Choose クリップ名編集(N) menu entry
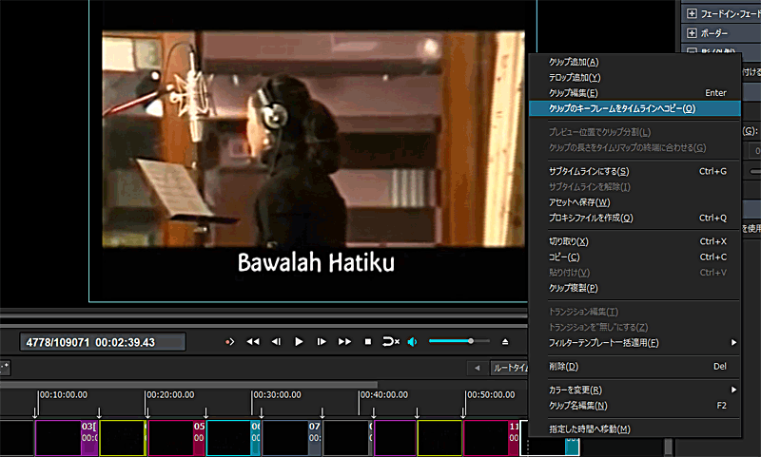Screen dimensions: 761x457 click(634, 406)
